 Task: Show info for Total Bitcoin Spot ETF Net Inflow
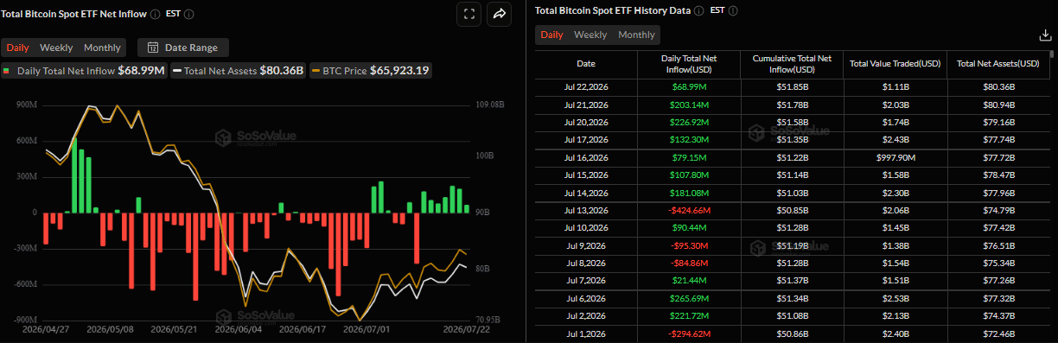pos(155,14)
